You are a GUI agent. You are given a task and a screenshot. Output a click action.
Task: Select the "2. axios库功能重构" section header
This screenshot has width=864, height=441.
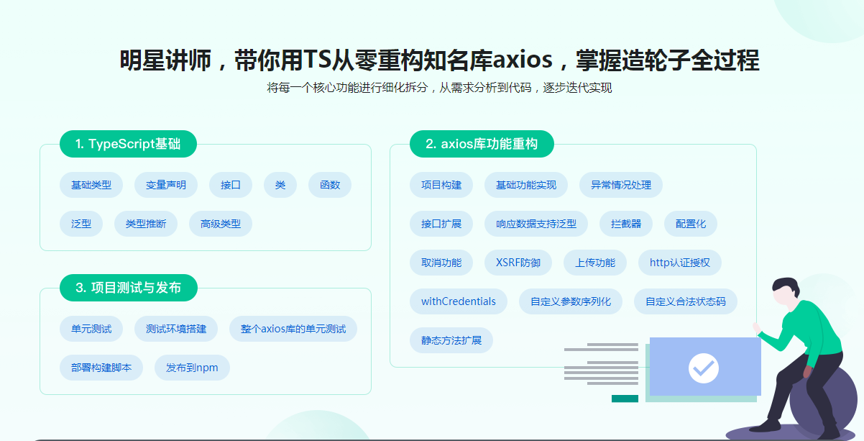point(482,144)
